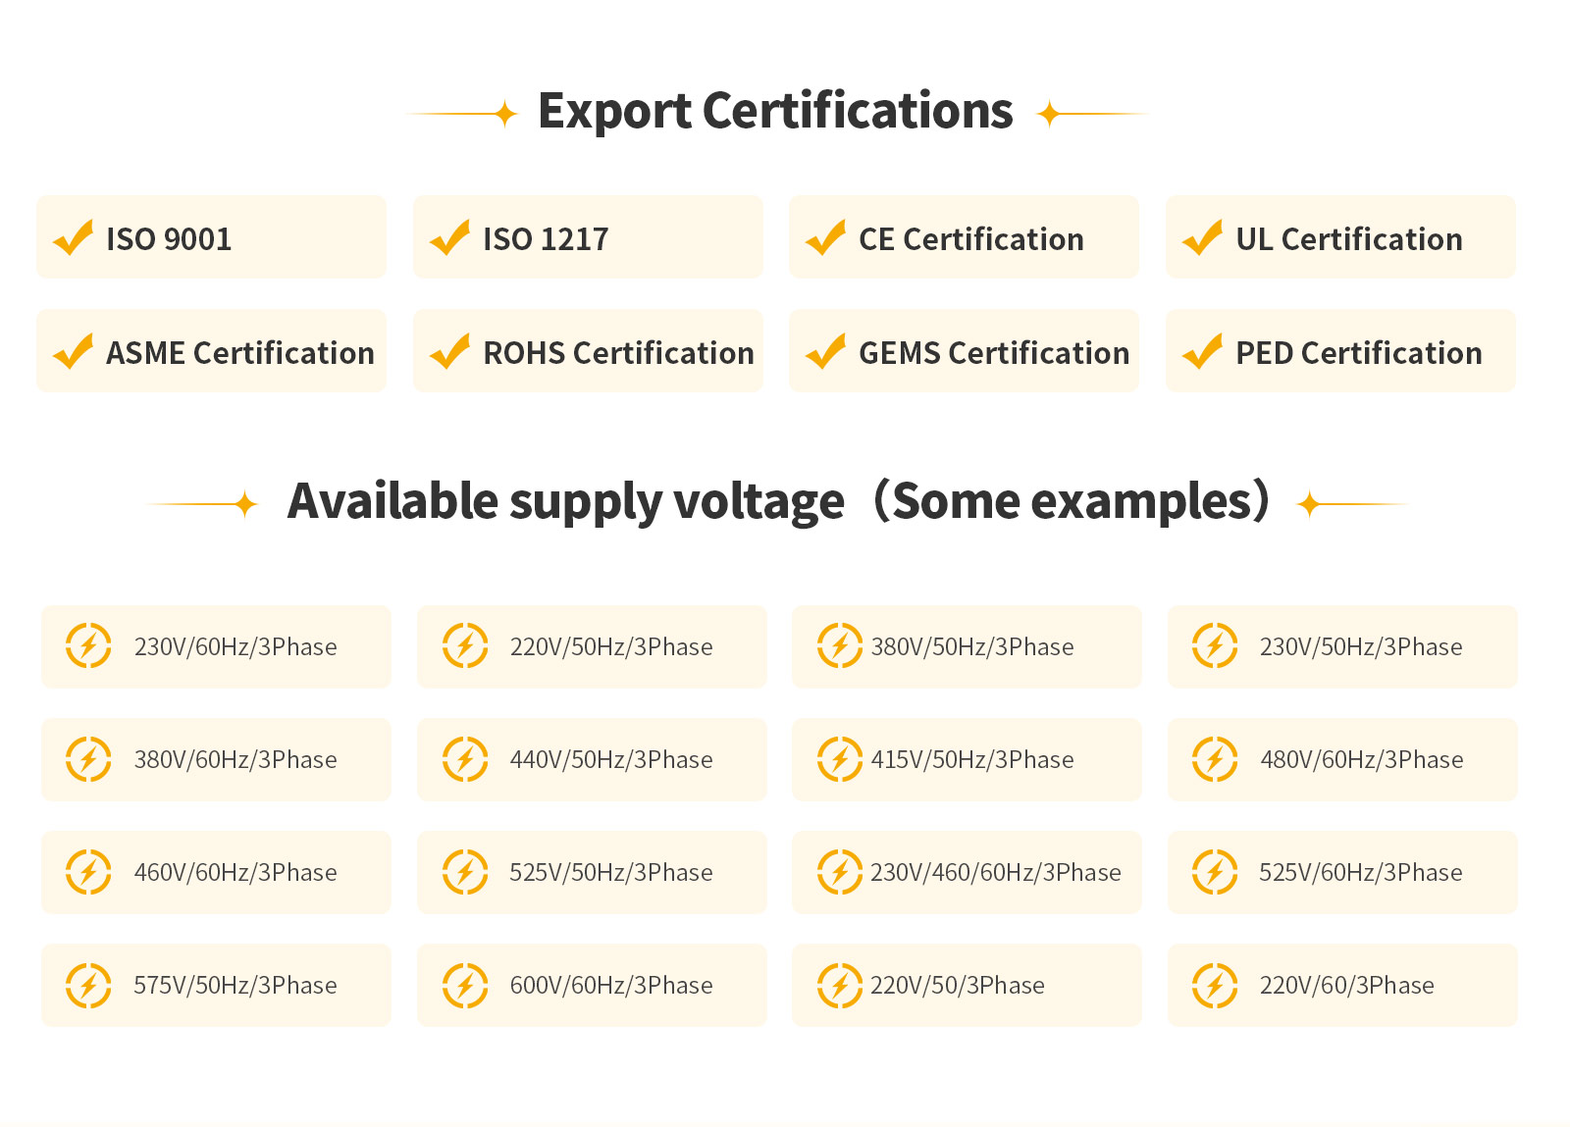Click the checkmark beside ROHS Certification
Screen dimensions: 1570x1127
coord(450,351)
